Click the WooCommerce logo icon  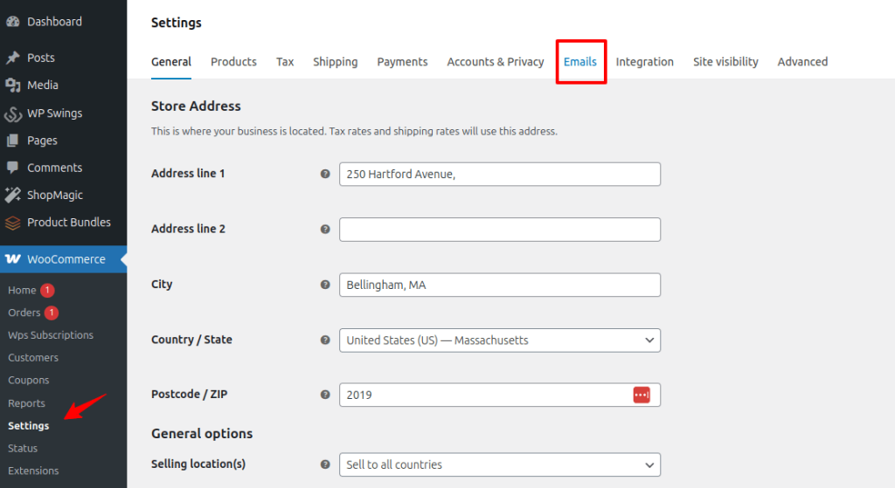point(12,258)
